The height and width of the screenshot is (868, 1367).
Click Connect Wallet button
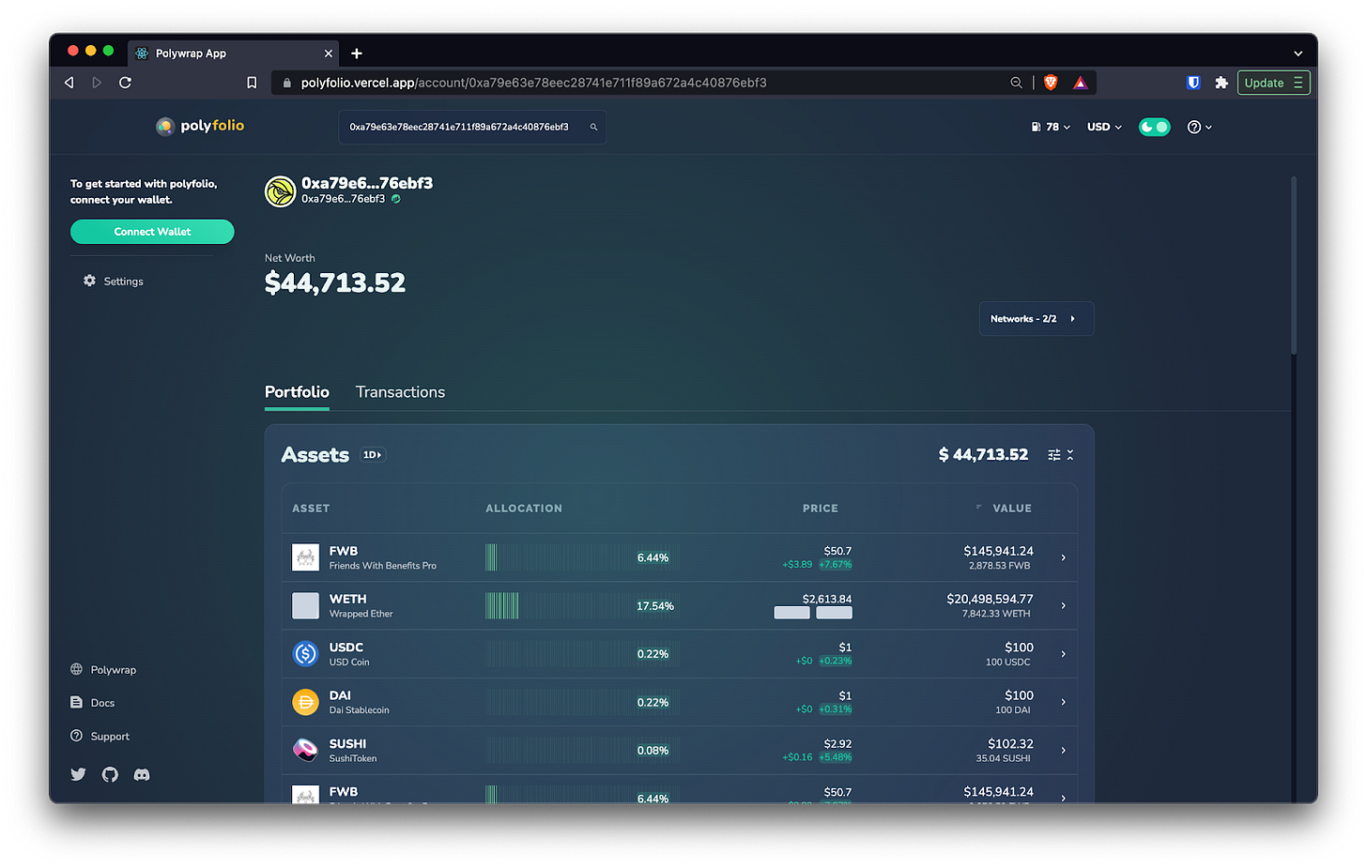pos(152,232)
